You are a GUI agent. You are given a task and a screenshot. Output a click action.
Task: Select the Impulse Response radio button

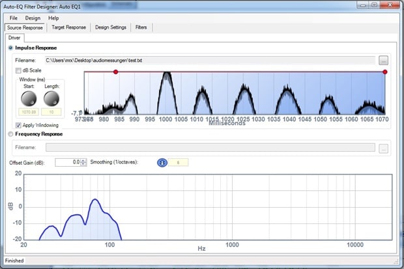10,48
